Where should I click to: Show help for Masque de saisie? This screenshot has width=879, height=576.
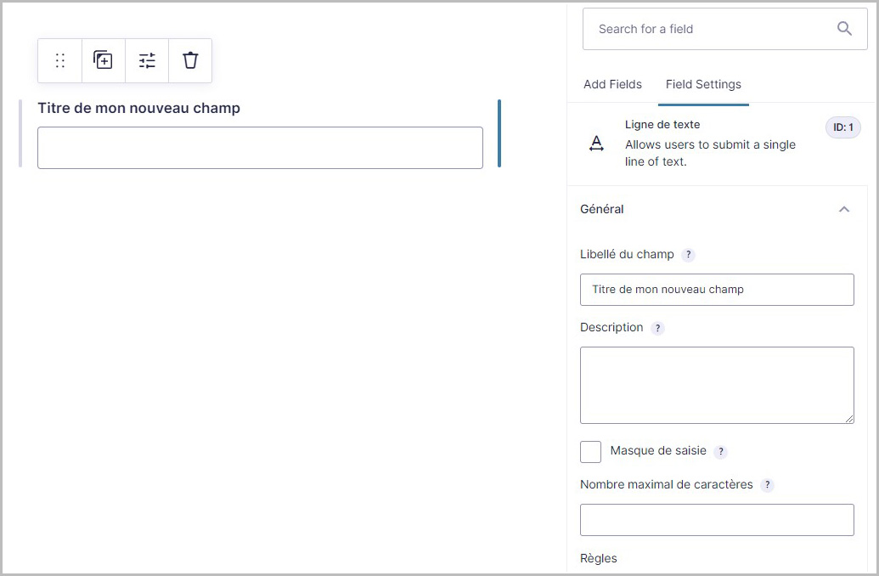click(720, 451)
